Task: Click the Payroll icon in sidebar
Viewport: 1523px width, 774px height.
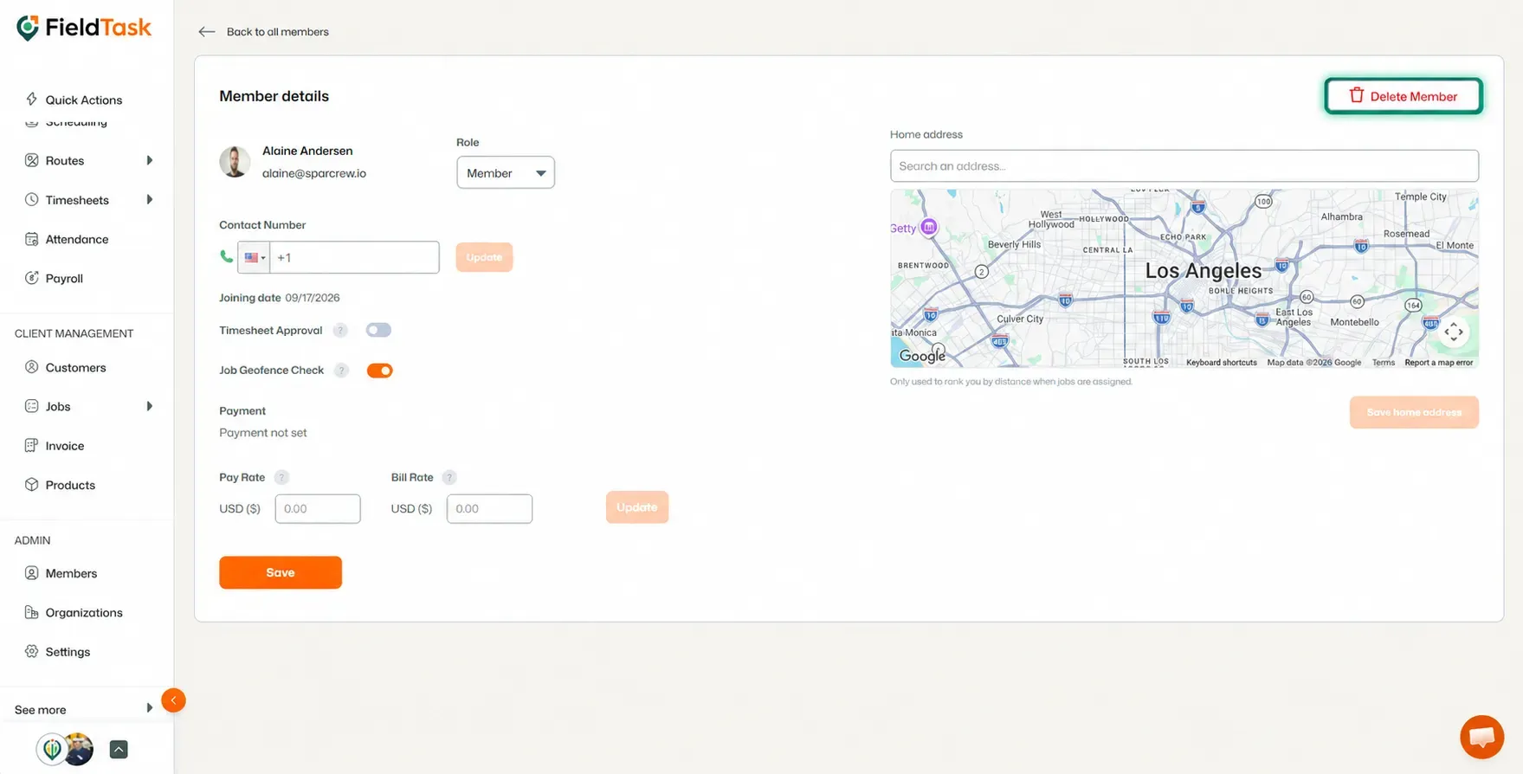Action: click(x=31, y=278)
